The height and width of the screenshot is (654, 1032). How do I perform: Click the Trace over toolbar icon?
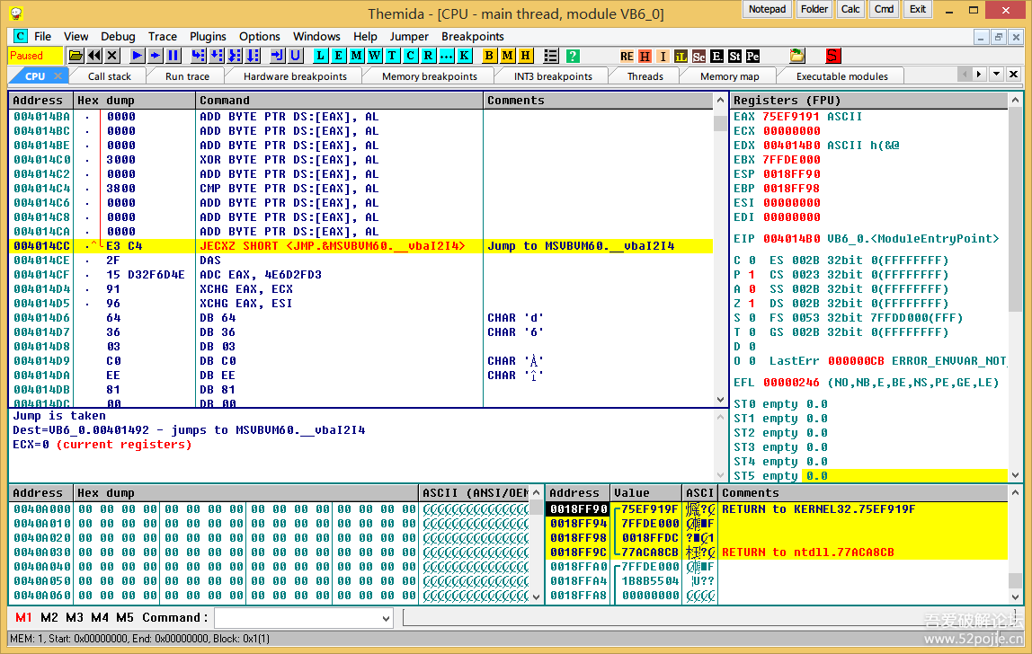point(253,56)
